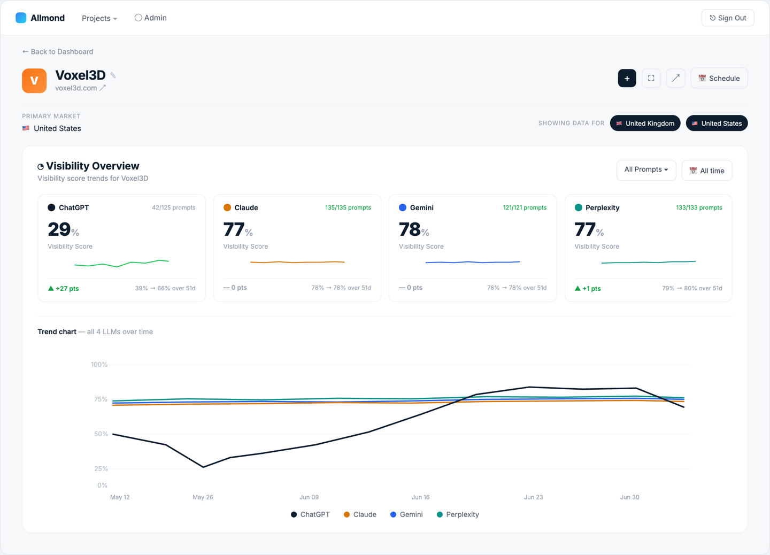Viewport: 770px width, 555px height.
Task: Click the Claude sparkline mini chart
Action: [x=297, y=262]
